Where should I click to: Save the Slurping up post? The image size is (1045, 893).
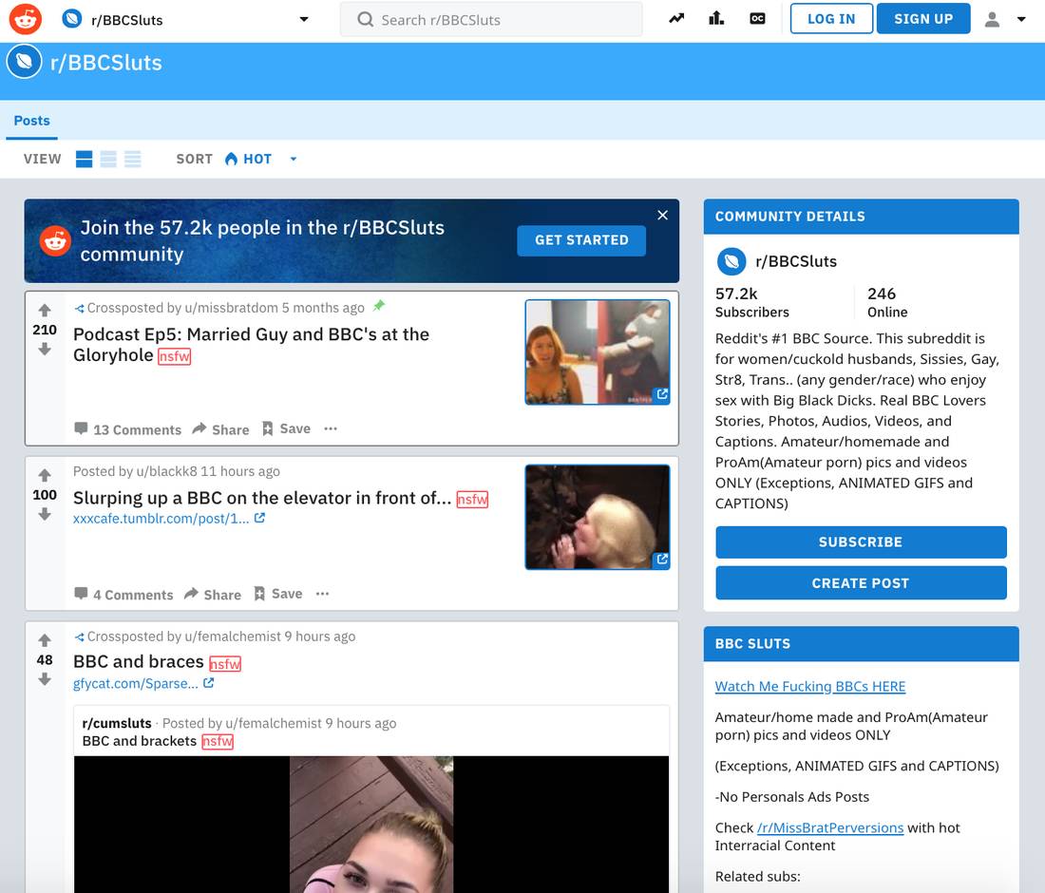pos(278,594)
